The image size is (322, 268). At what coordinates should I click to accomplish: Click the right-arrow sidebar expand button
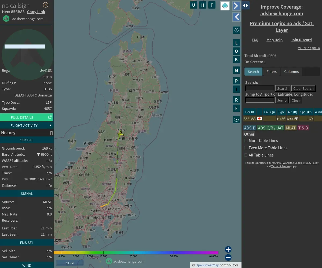pyautogui.click(x=236, y=6)
